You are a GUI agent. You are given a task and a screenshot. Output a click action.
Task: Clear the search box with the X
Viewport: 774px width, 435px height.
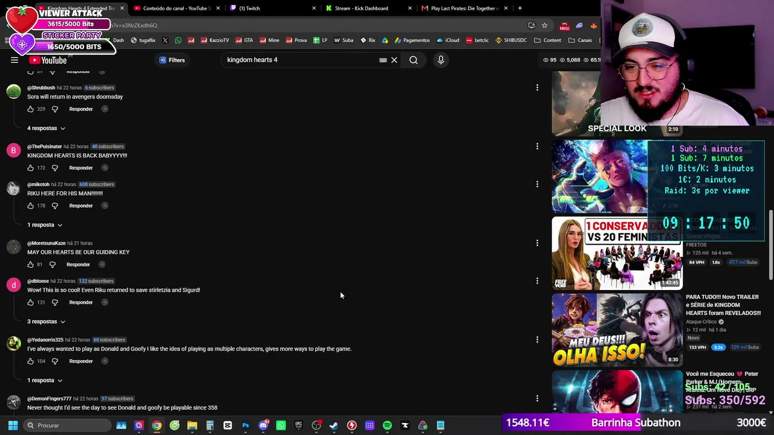pyautogui.click(x=394, y=60)
